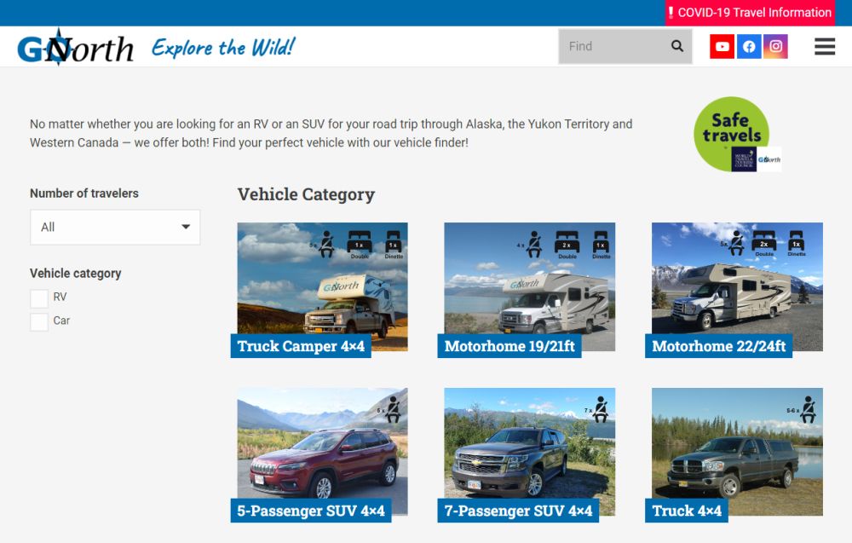Enable the RV vehicle category checkbox
Image resolution: width=852 pixels, height=543 pixels.
pyautogui.click(x=39, y=298)
